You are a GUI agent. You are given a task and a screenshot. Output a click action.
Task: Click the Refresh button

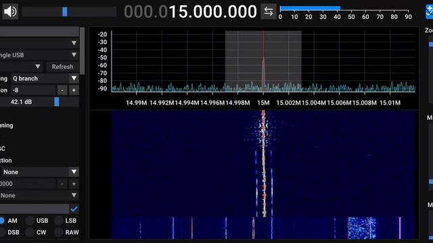tap(62, 67)
